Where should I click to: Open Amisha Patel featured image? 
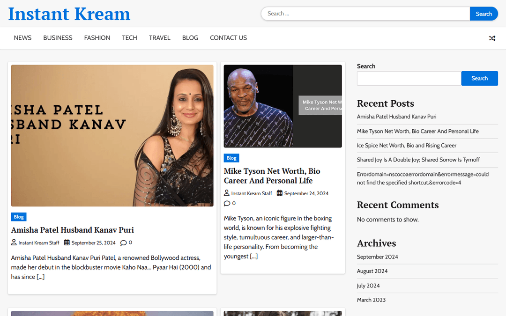112,135
